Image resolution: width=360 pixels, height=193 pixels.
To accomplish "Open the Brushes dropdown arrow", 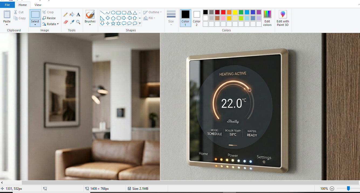I will (x=90, y=25).
